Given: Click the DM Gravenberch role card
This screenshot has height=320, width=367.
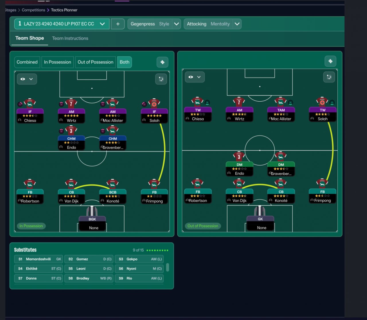Looking at the screenshot, I should pos(281,169).
